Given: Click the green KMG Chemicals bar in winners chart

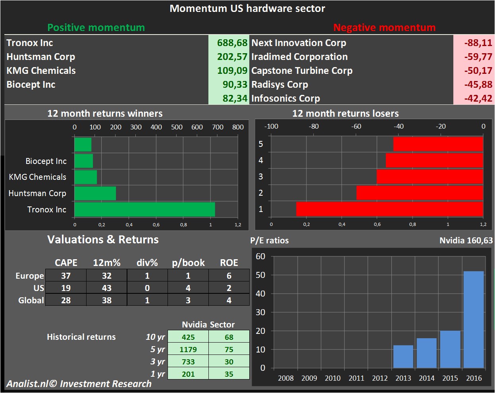Looking at the screenshot, I should (86, 177).
